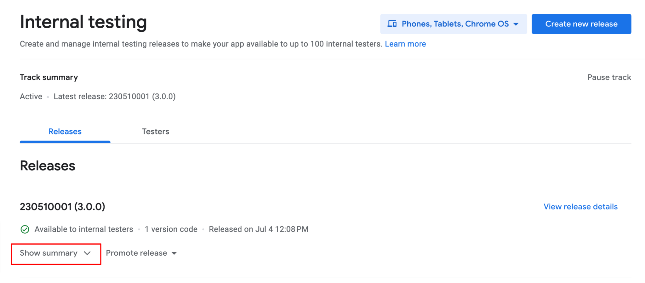Click the Internal testing page title

click(x=83, y=22)
